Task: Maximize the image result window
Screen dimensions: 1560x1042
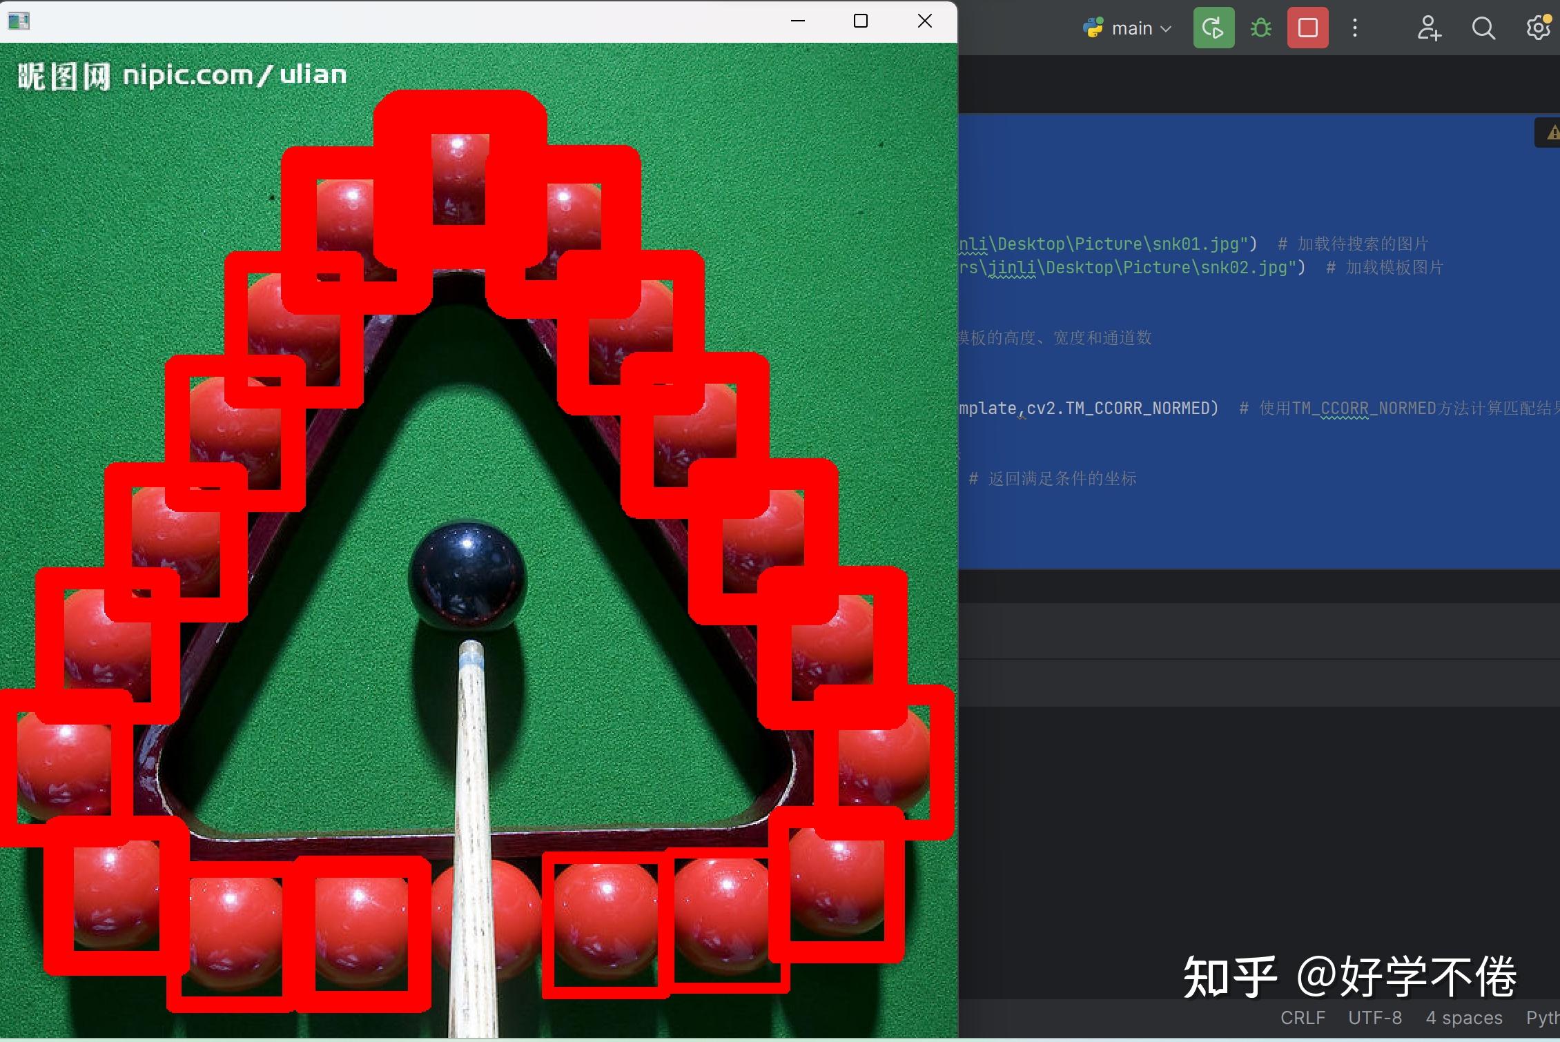Action: point(860,21)
